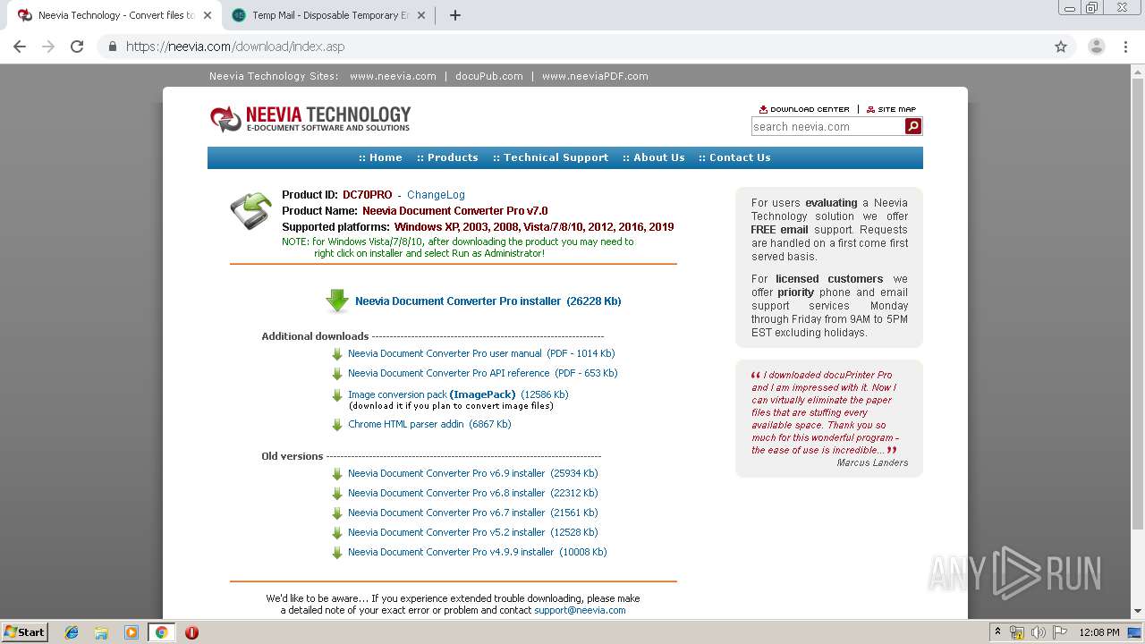
Task: Click the Download Center link
Action: (804, 109)
